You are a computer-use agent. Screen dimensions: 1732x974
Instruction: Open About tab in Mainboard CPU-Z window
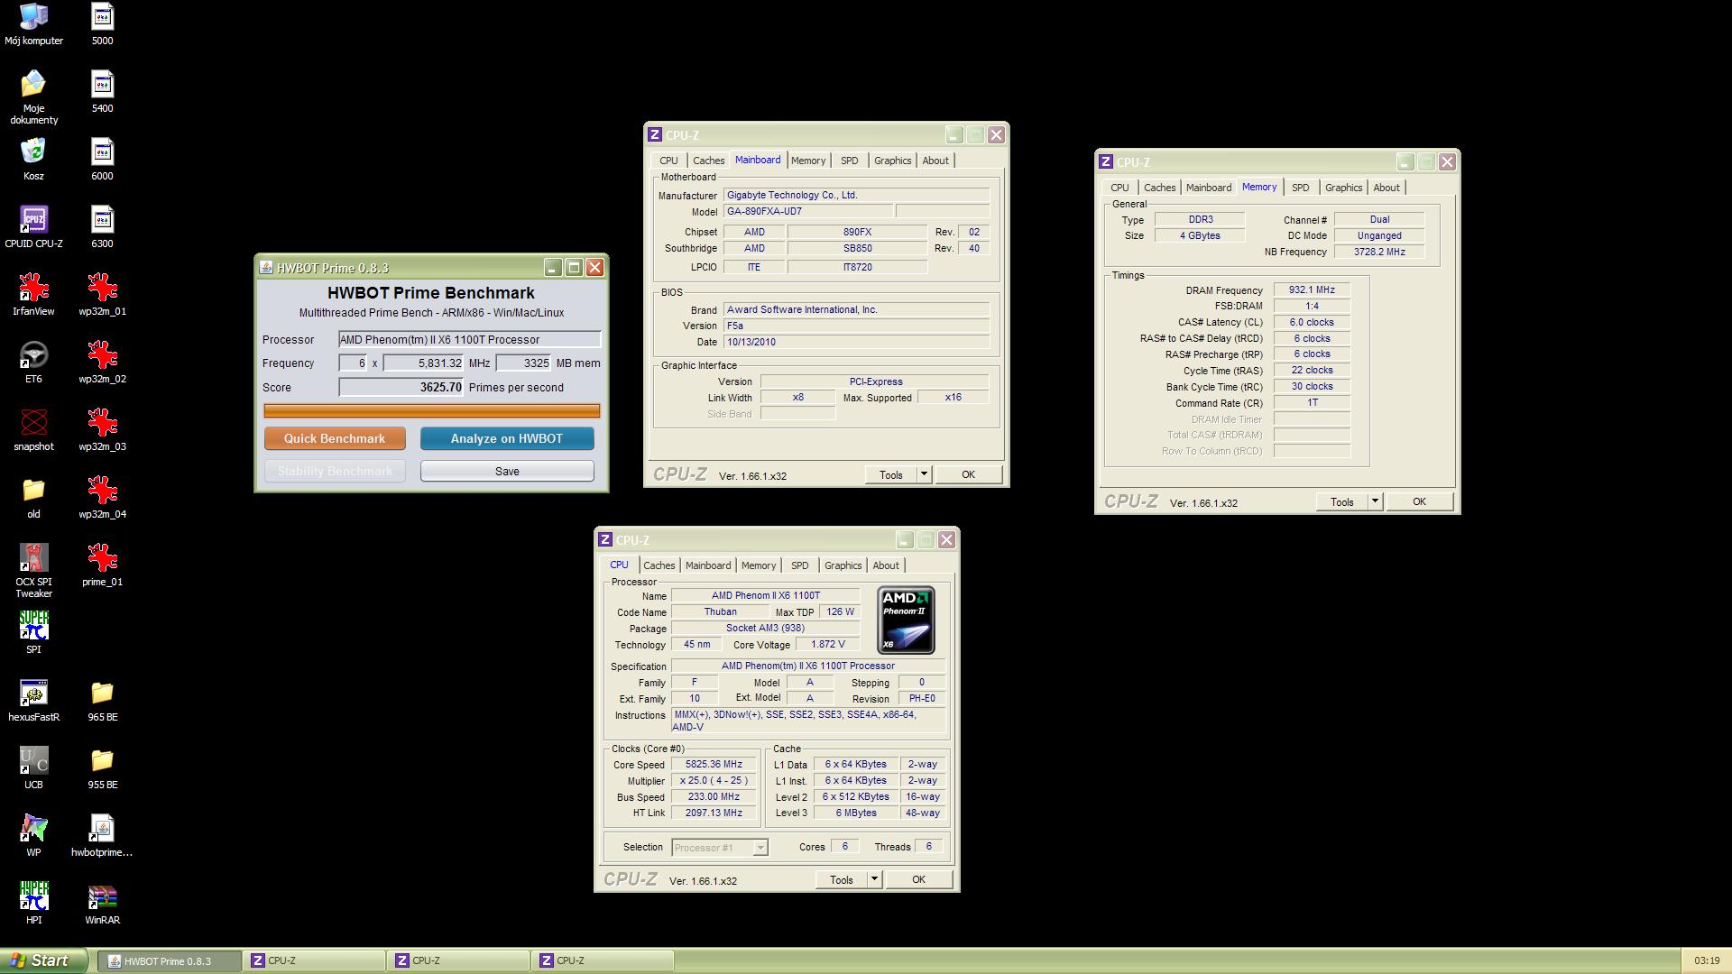(935, 161)
